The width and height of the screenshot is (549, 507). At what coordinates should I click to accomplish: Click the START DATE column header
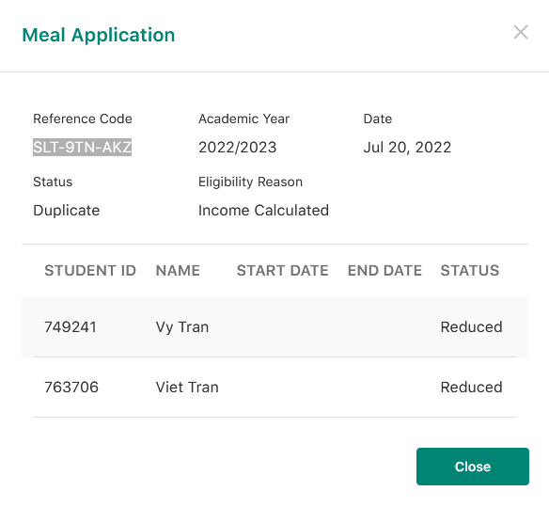[x=283, y=271]
